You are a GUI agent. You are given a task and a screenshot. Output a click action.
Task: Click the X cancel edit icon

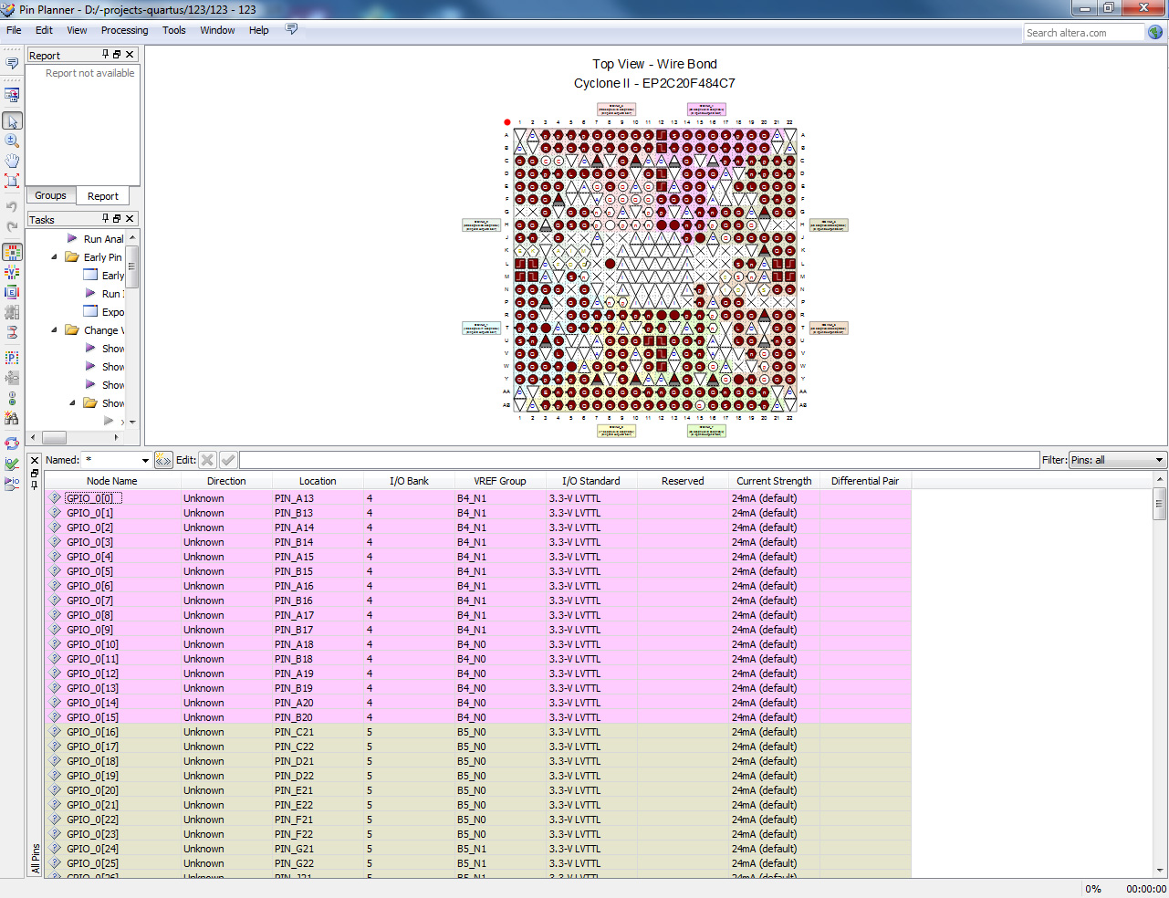point(207,460)
